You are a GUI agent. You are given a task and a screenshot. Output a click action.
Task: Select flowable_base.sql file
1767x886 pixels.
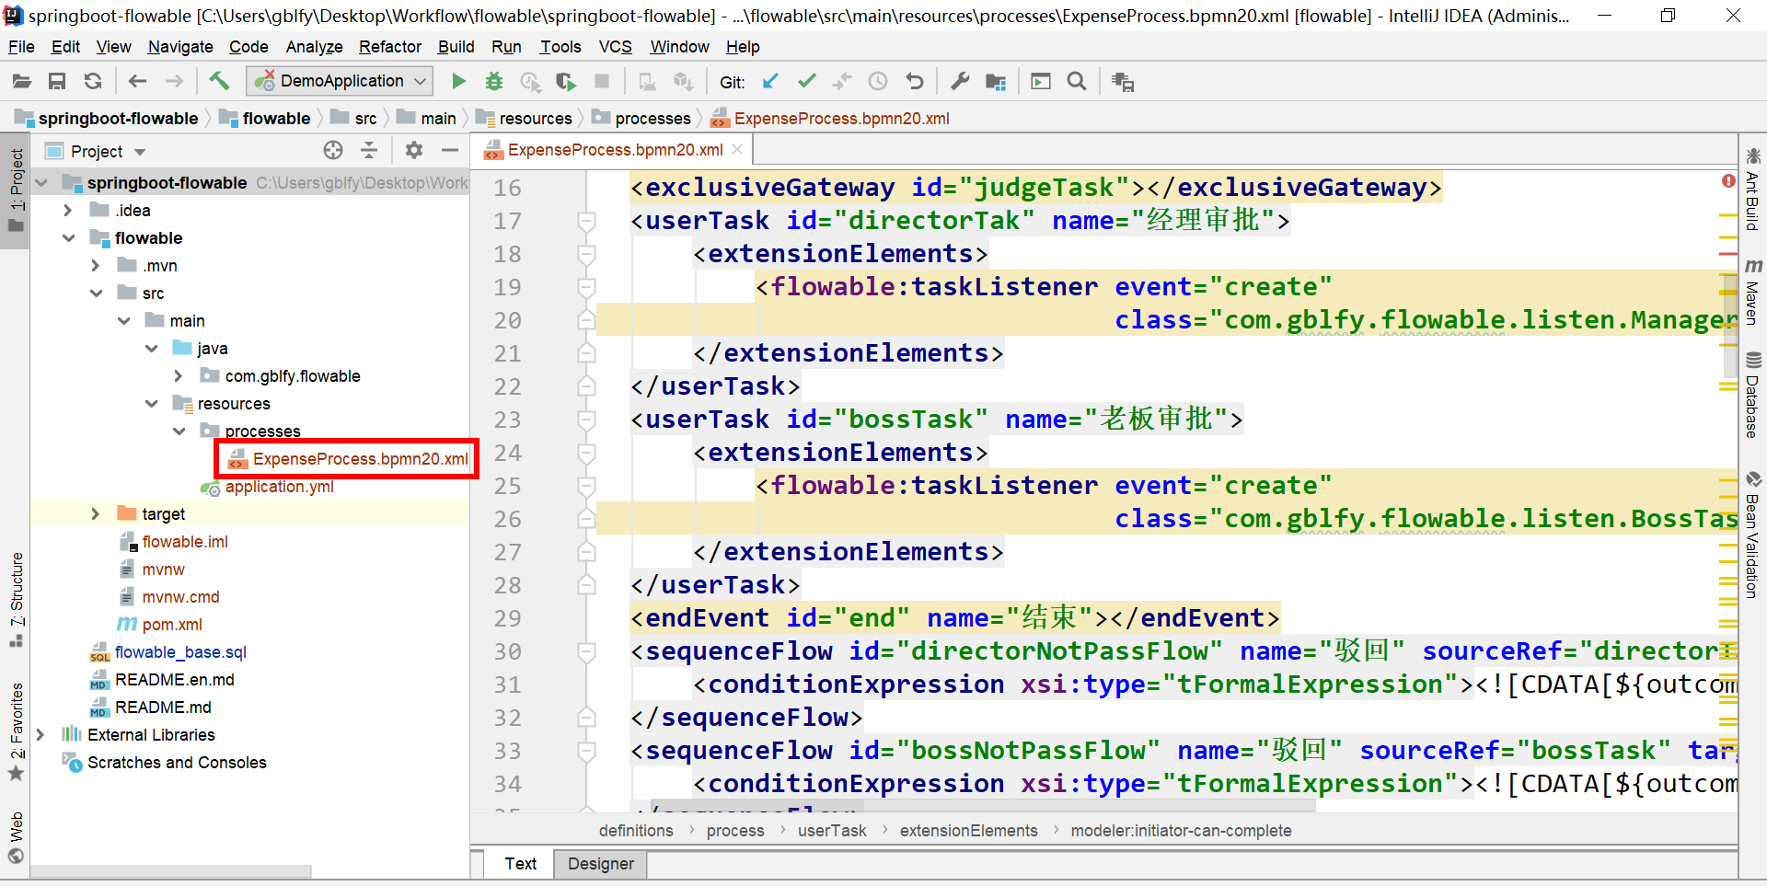click(x=180, y=652)
